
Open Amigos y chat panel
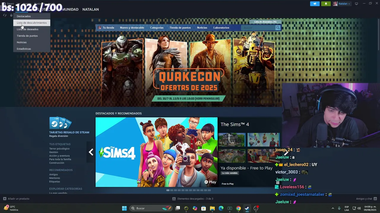[x=366, y=199]
